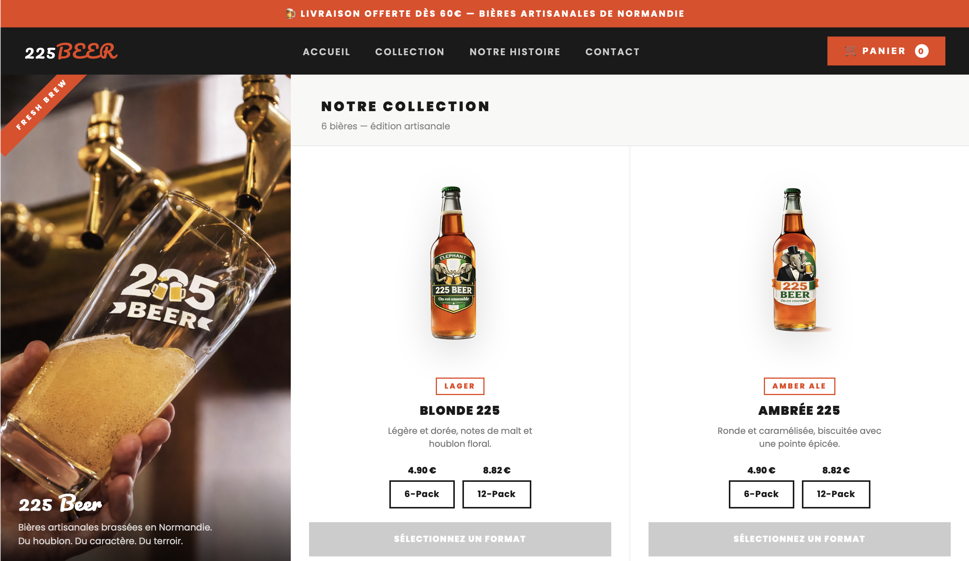Open the Accueil navigation link
The width and height of the screenshot is (969, 561).
point(327,52)
